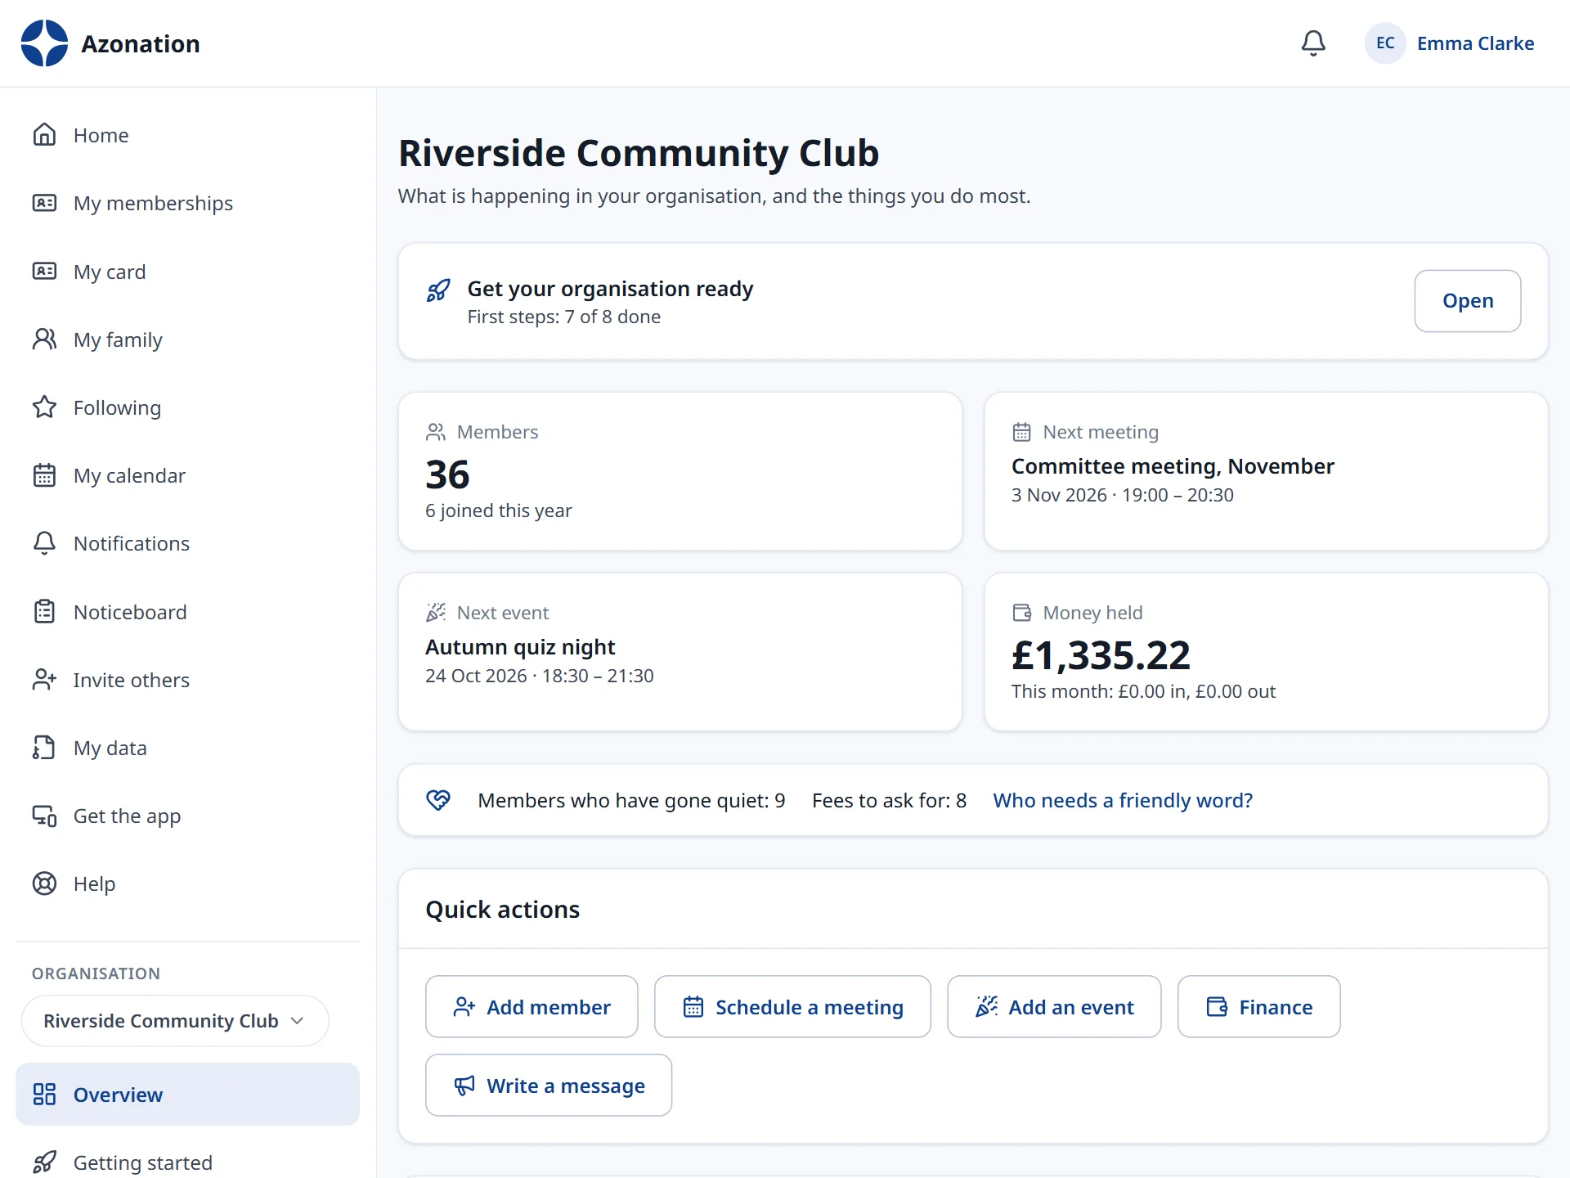The image size is (1570, 1178).
Task: Open the Members card showing 36
Action: click(680, 471)
